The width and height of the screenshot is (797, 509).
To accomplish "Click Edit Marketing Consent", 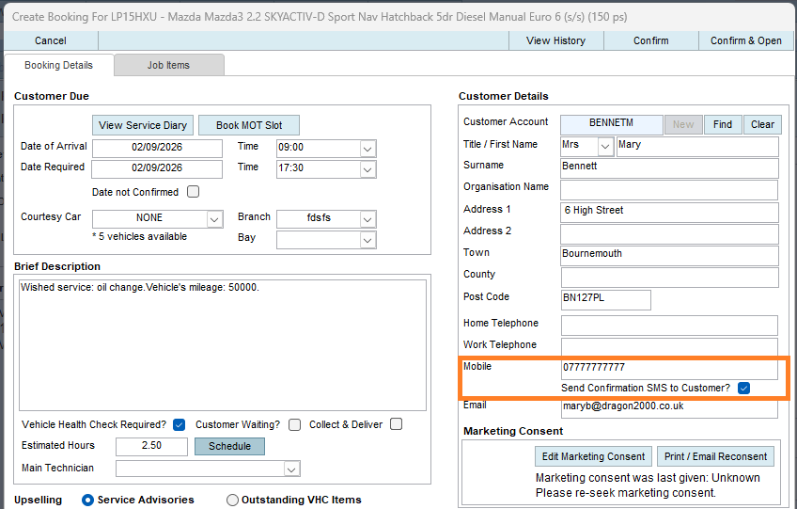I will click(593, 456).
